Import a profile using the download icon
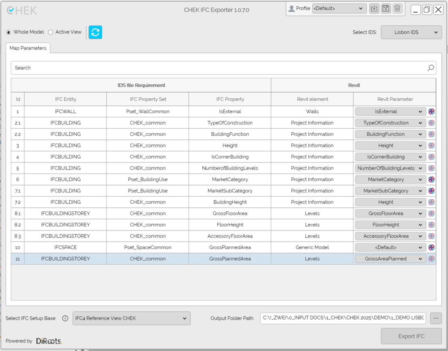 374,8
